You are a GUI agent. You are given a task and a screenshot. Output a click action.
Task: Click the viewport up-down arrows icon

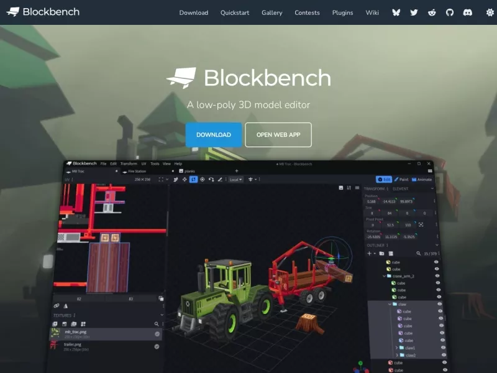pos(349,188)
